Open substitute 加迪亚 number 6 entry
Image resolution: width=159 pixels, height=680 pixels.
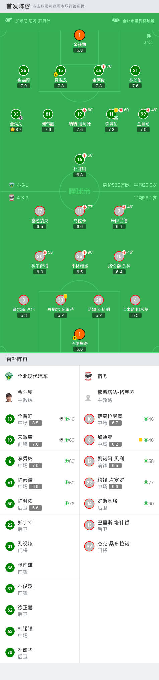[119, 440]
